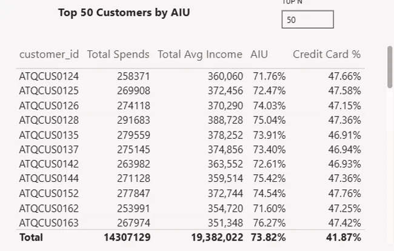Sort by the customer_id column header
The image size is (394, 251).
[x=49, y=55]
